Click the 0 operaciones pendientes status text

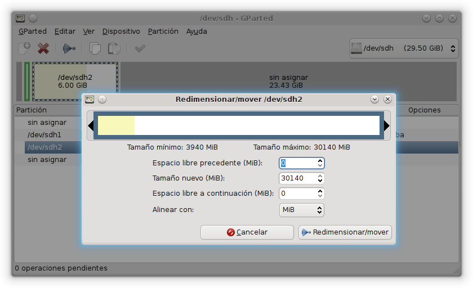(x=61, y=268)
